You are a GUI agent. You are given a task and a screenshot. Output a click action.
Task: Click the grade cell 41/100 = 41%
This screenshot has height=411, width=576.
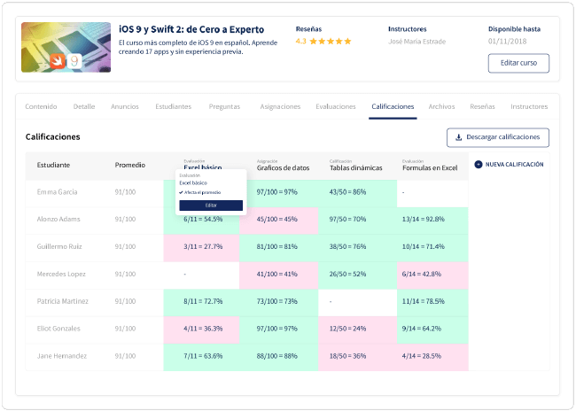point(279,274)
